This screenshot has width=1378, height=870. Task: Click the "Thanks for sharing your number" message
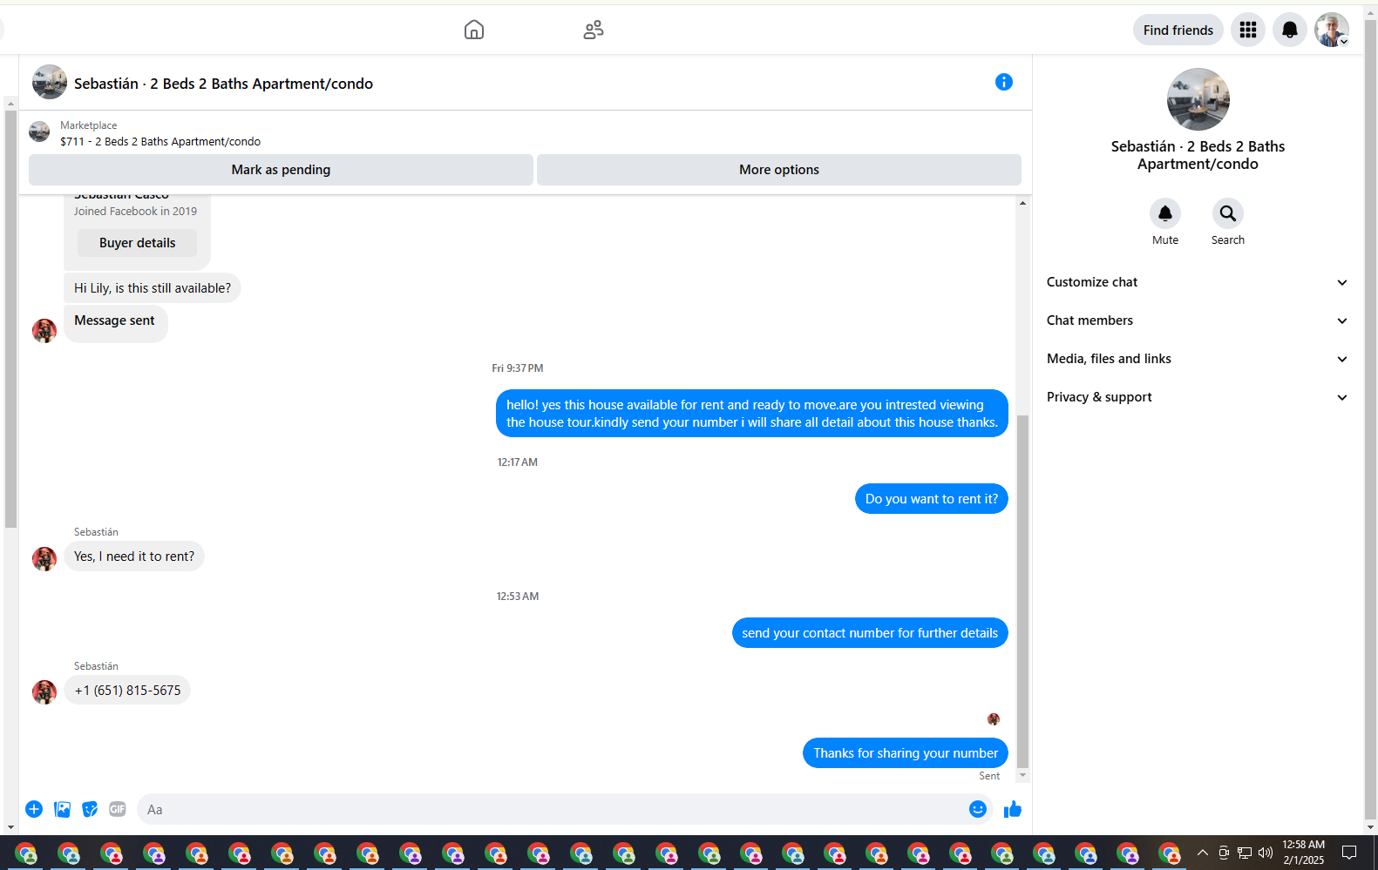click(906, 753)
